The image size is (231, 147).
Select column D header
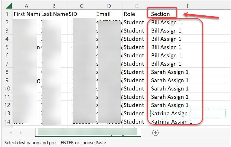(x=109, y=6)
